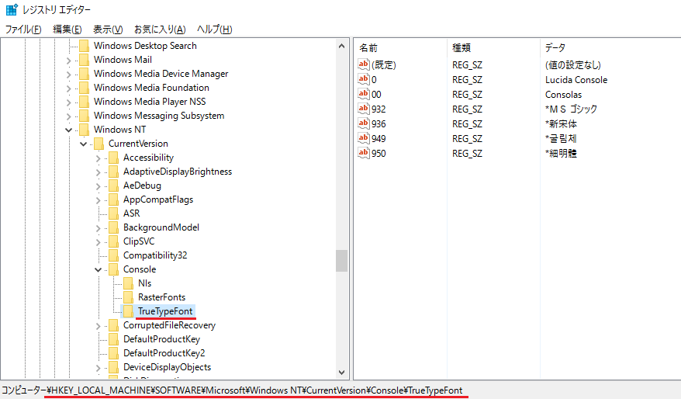The height and width of the screenshot is (399, 681).
Task: Click the ClipSVC folder icon
Action: (x=113, y=241)
